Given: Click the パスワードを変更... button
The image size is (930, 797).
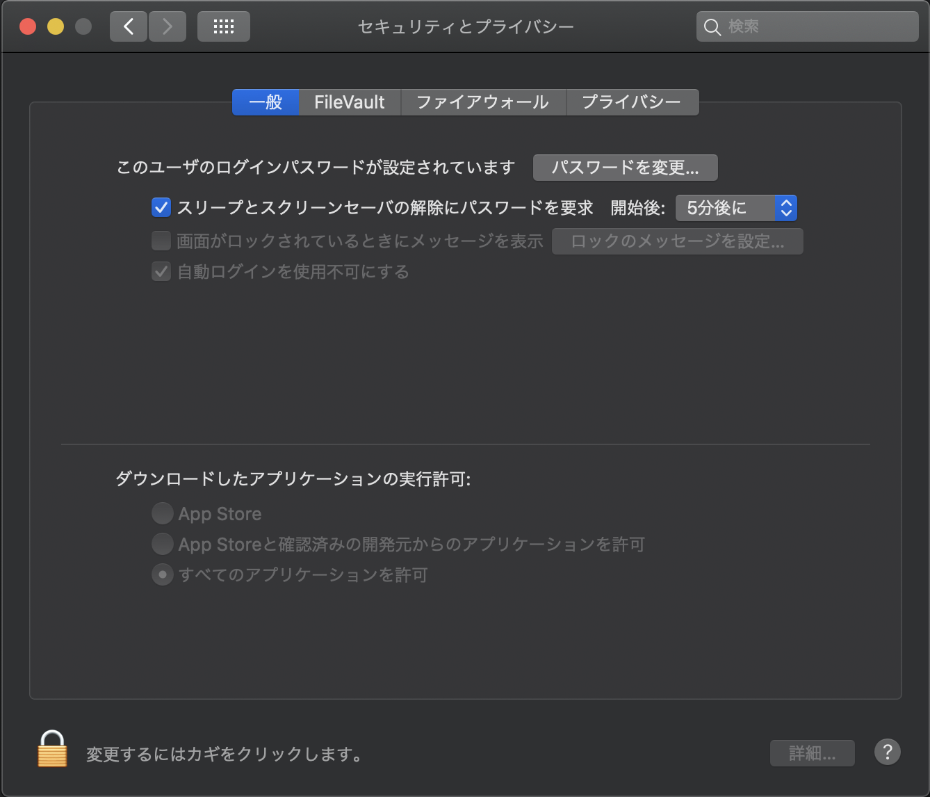Looking at the screenshot, I should (625, 168).
